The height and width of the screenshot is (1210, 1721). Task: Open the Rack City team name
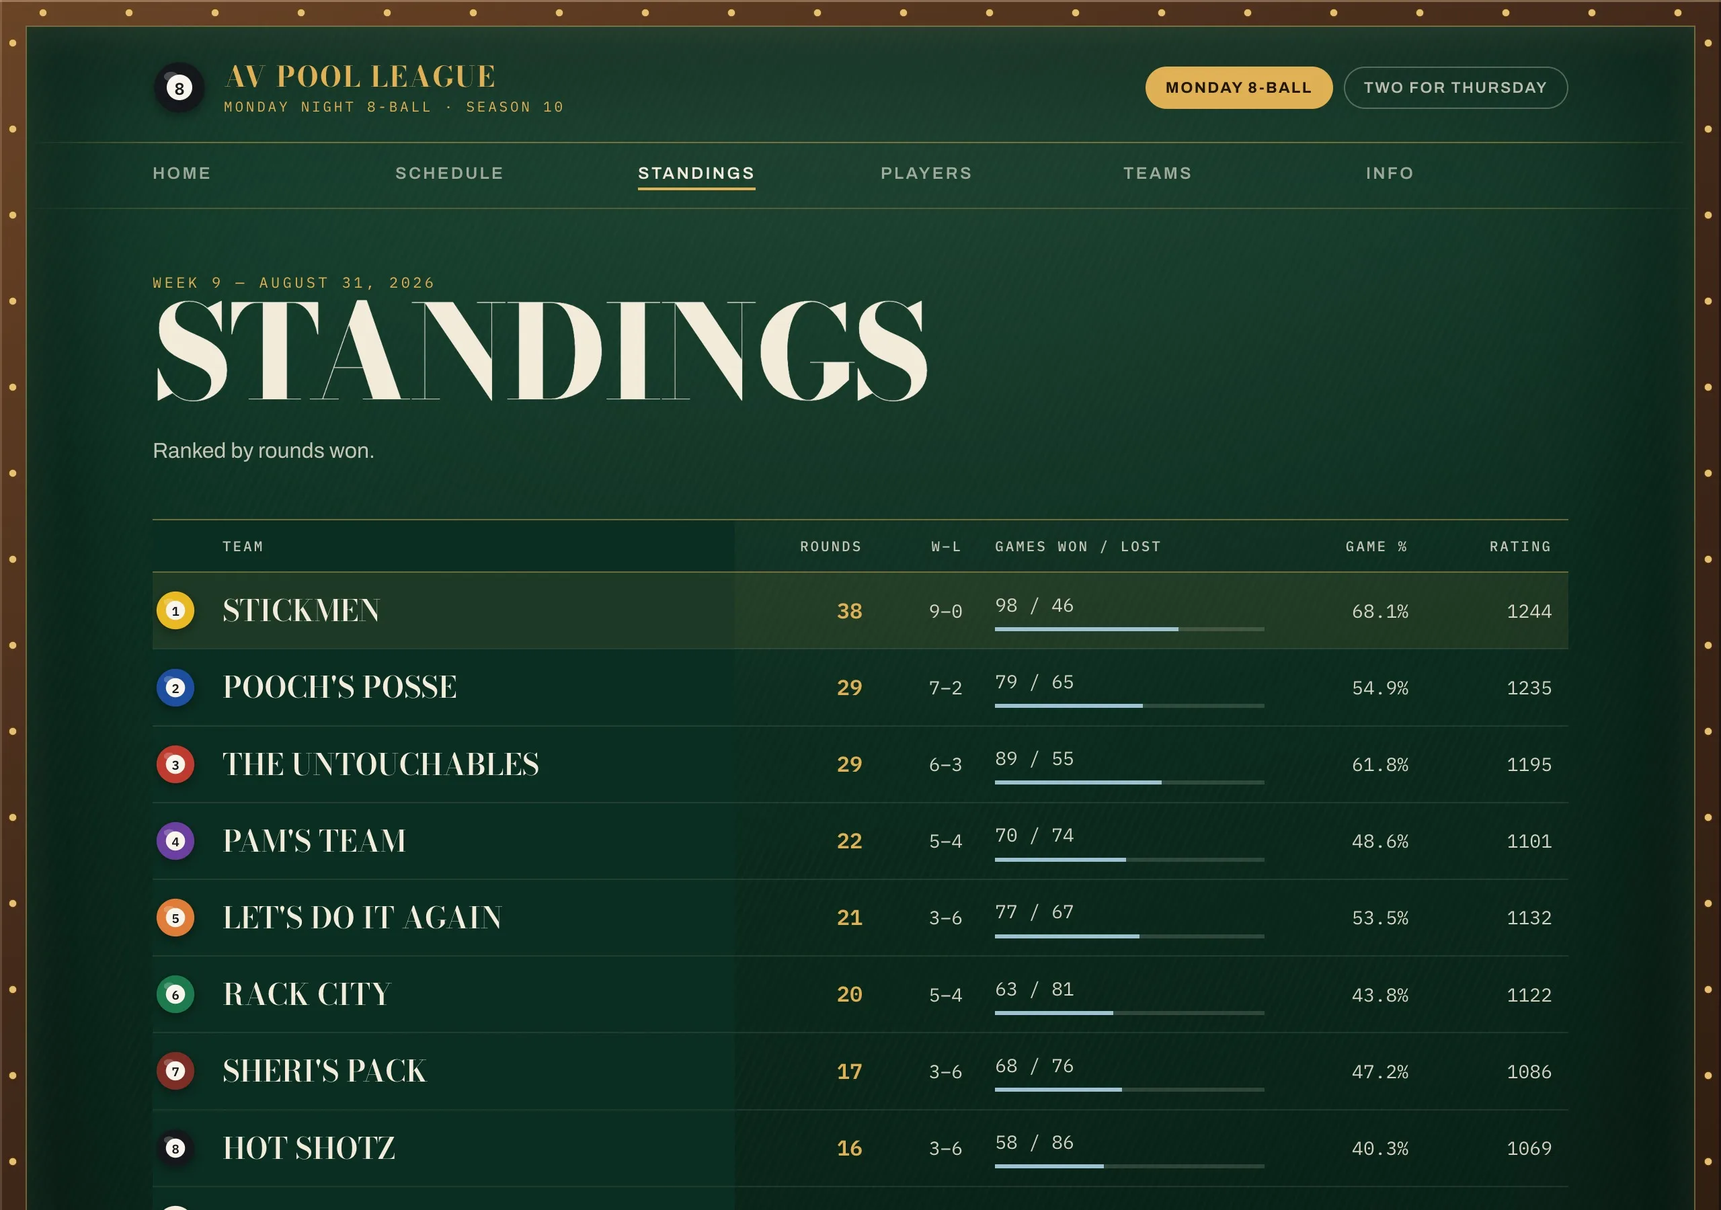click(307, 994)
